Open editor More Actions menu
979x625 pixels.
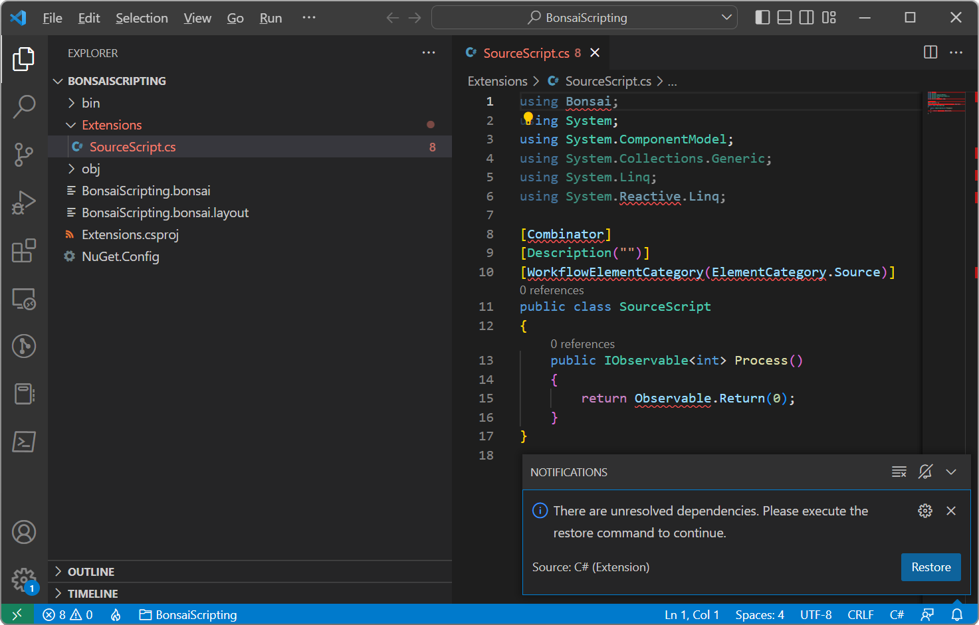pyautogui.click(x=956, y=52)
